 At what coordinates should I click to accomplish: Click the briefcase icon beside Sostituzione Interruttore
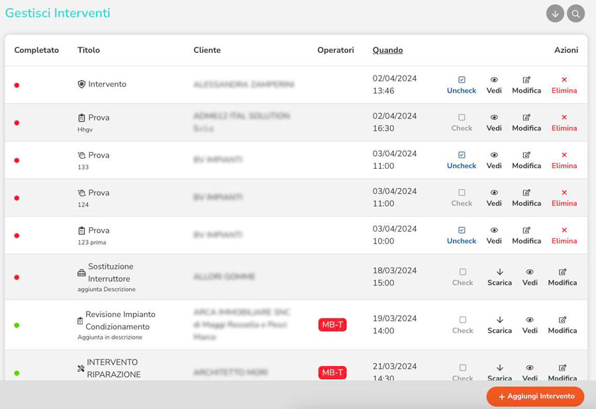(x=81, y=273)
